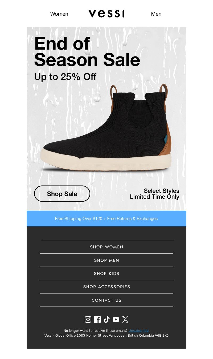Screen dimensions: 213x359
Task: Open the Shop Accessories footer link
Action: point(106,287)
